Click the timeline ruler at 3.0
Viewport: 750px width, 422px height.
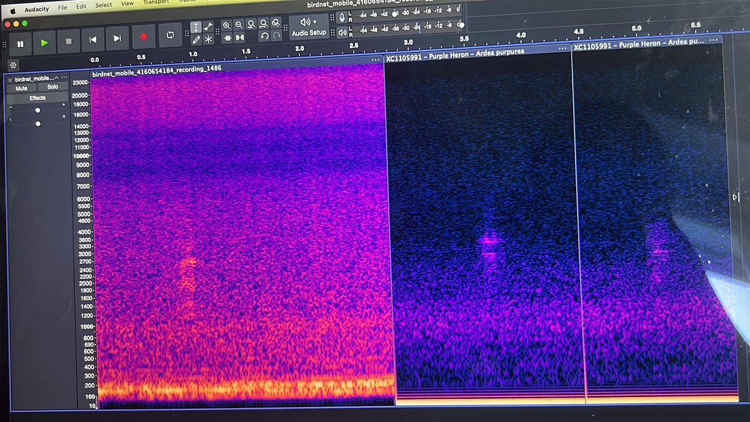408,42
